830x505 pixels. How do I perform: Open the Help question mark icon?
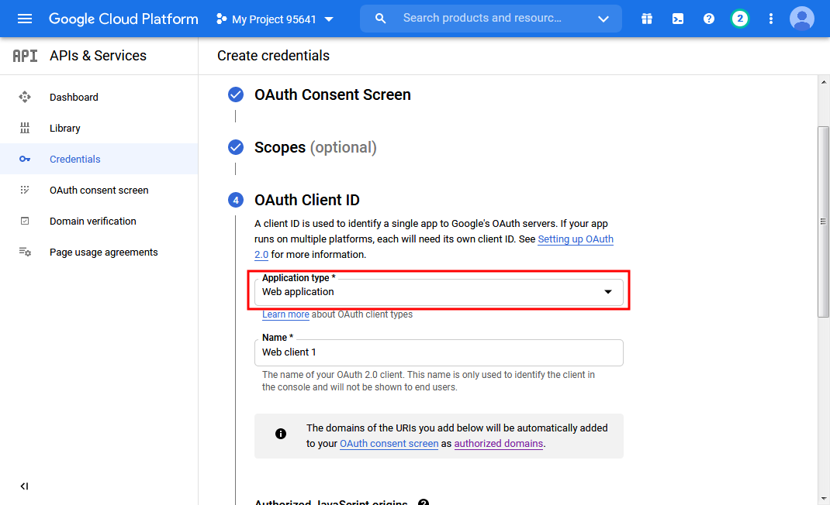709,19
